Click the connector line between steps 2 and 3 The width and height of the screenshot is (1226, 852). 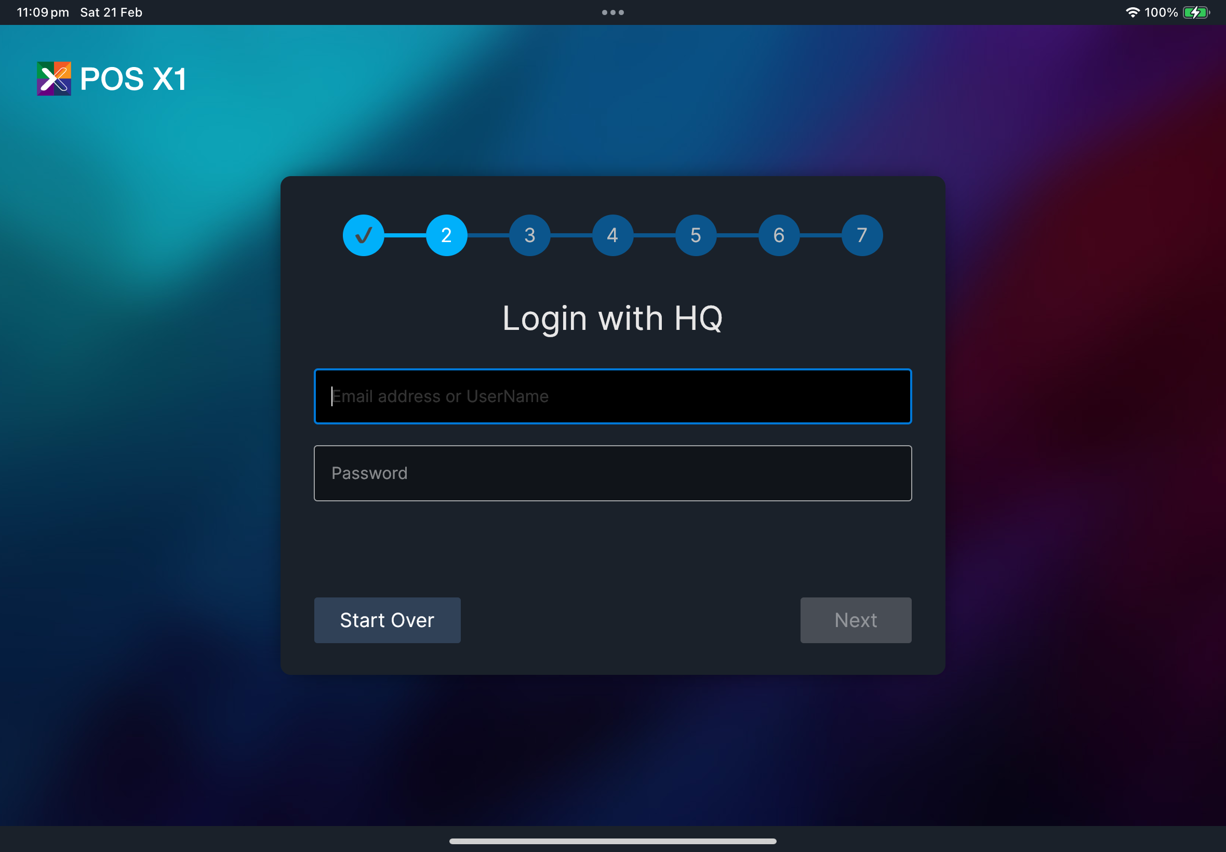(x=488, y=235)
